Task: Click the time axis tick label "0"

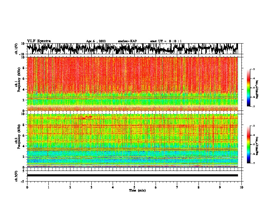Action: [27, 187]
